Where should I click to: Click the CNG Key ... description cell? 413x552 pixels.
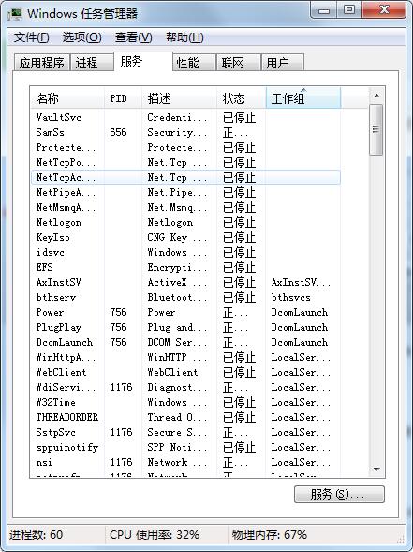coord(177,237)
